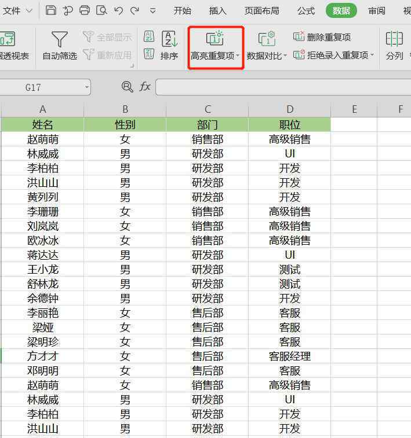Click the Print icon in the quick toolbar
The width and height of the screenshot is (411, 438).
[85, 10]
